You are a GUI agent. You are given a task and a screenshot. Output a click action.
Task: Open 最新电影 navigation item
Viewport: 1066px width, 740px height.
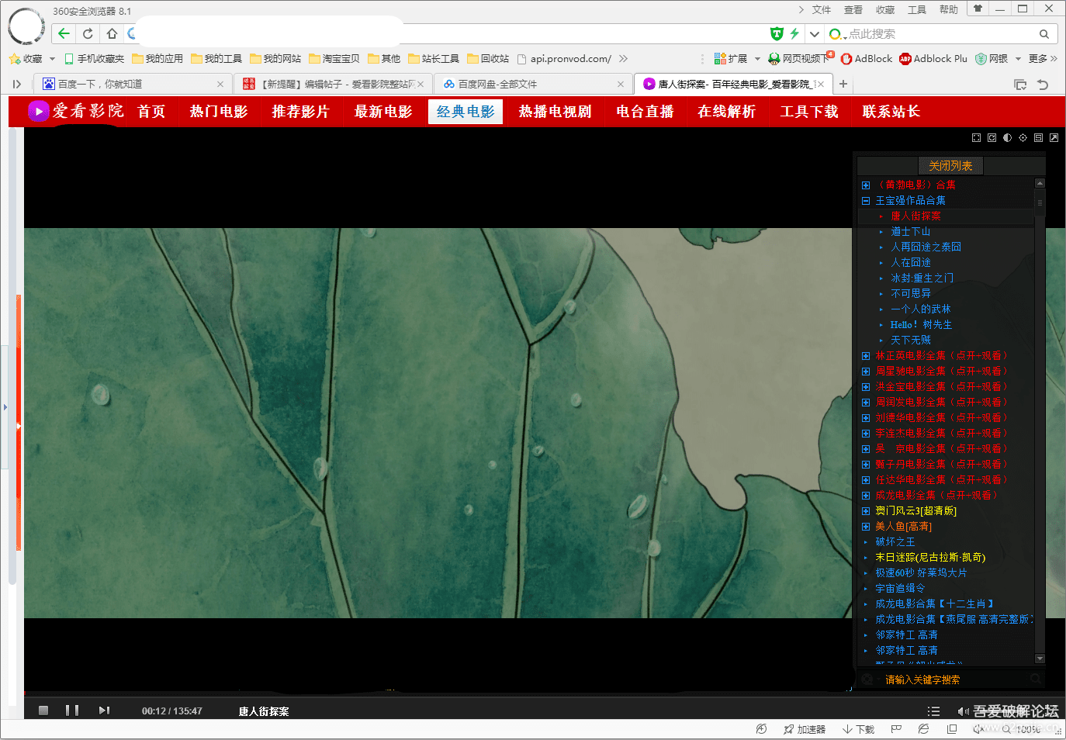383,111
